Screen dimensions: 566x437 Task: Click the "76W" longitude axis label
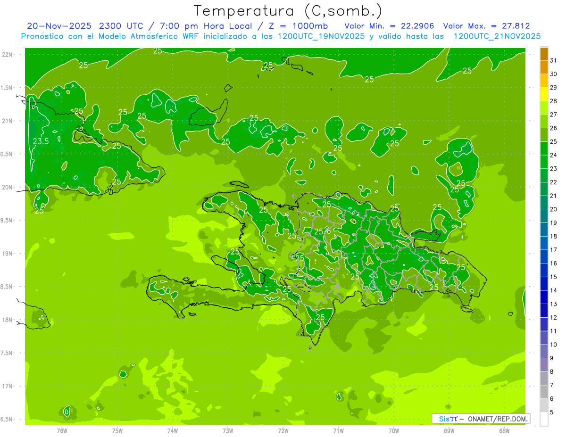tap(62, 430)
